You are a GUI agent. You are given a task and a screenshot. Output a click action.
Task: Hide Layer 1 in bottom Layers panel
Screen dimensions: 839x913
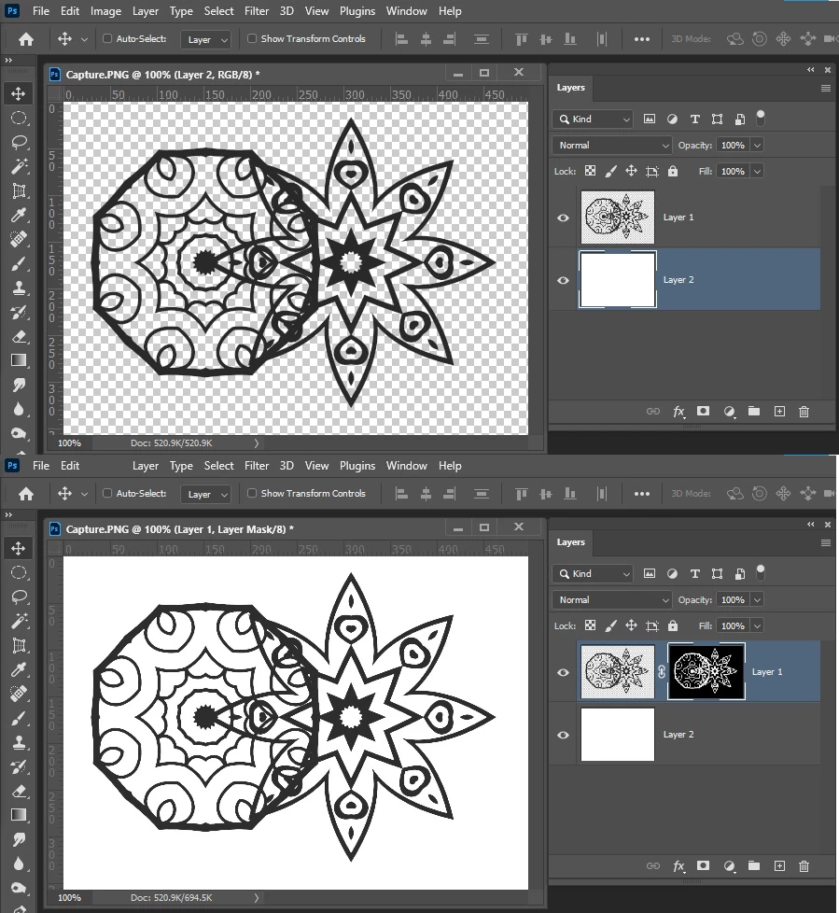(563, 672)
